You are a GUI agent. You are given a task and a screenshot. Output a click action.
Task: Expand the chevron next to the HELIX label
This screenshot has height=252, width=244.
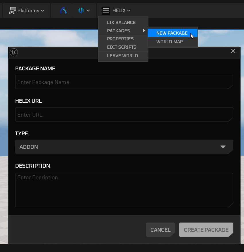click(x=129, y=11)
